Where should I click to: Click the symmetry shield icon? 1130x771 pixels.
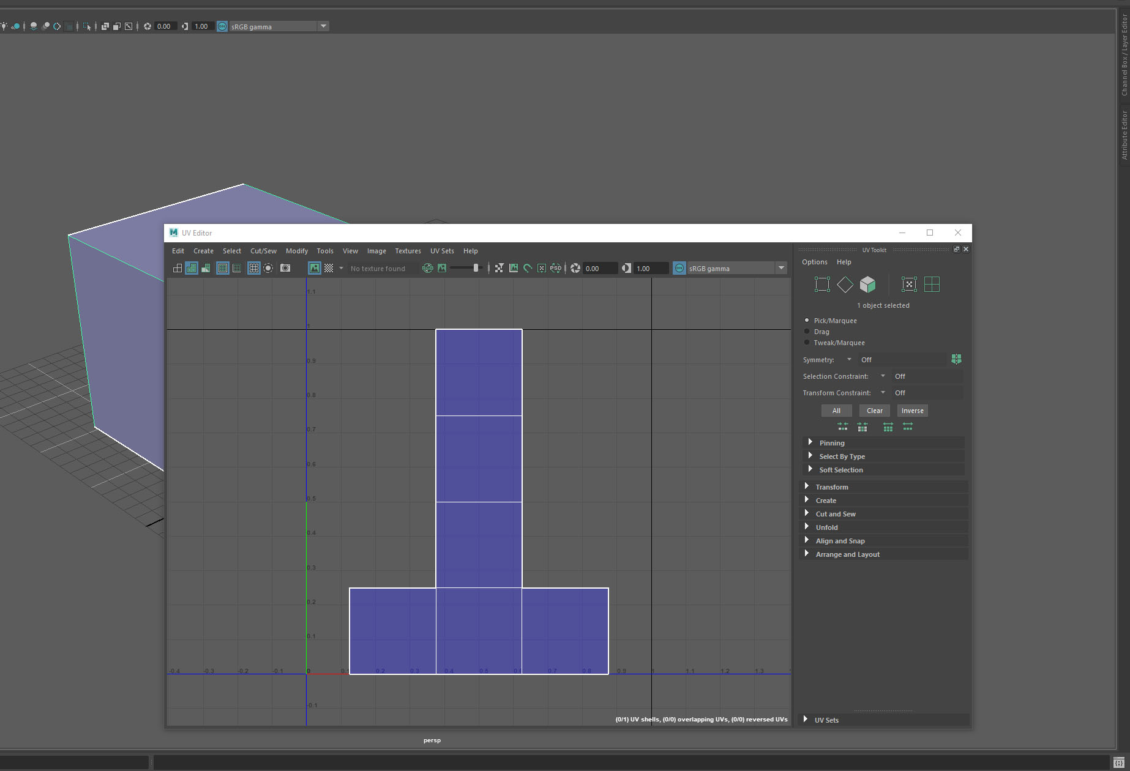956,359
